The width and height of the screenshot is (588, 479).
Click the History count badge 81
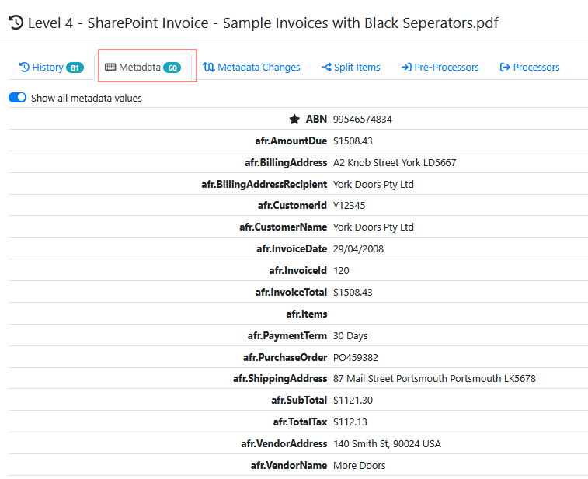[x=75, y=68]
